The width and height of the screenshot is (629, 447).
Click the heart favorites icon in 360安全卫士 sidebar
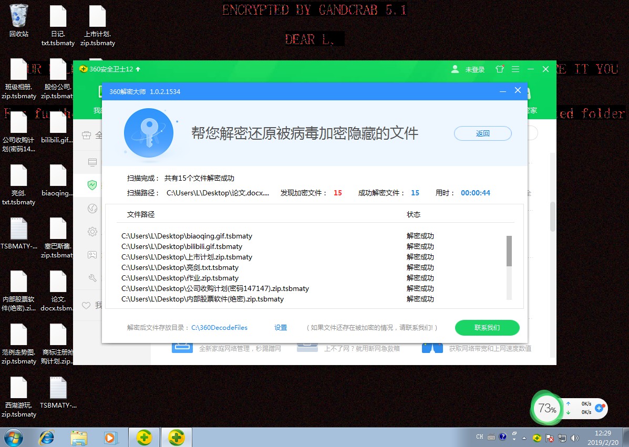[86, 306]
